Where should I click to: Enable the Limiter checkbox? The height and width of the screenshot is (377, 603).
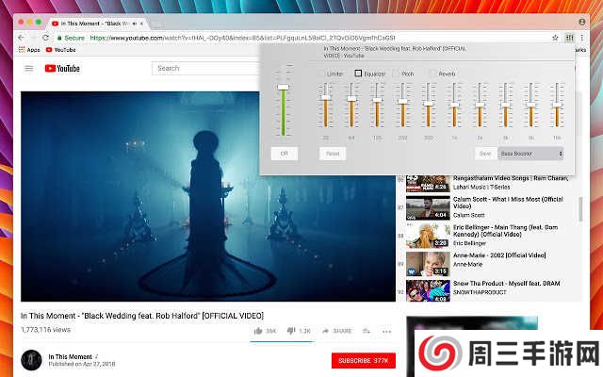(x=321, y=73)
